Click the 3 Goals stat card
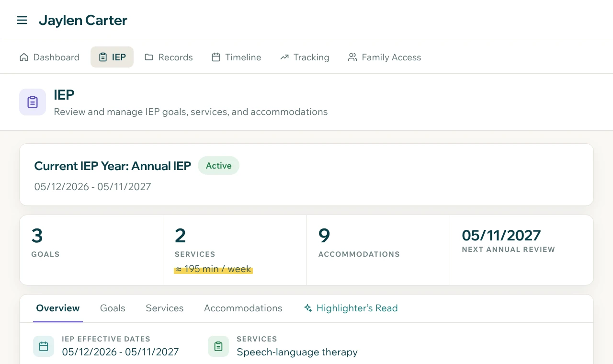 [x=91, y=250]
